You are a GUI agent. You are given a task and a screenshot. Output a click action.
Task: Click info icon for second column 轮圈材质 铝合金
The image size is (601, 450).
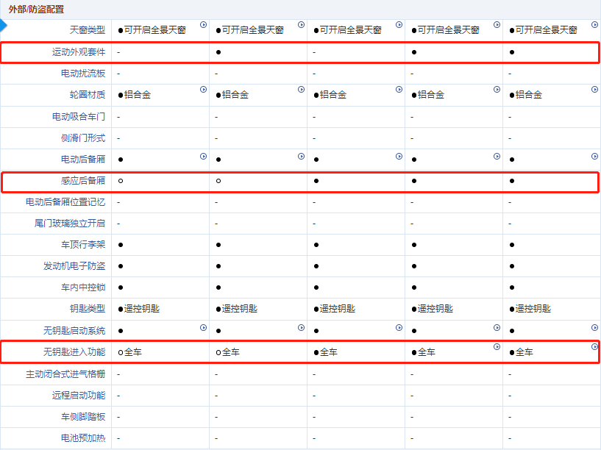click(x=301, y=90)
